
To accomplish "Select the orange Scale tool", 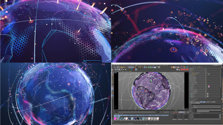I will point(122,67).
